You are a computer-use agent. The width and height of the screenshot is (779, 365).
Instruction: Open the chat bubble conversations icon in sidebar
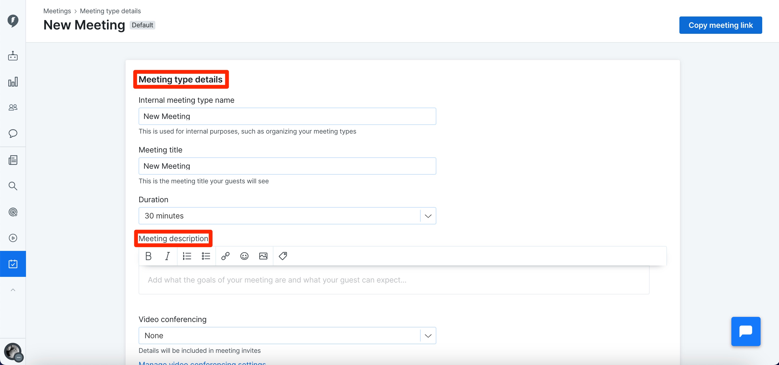click(x=13, y=133)
